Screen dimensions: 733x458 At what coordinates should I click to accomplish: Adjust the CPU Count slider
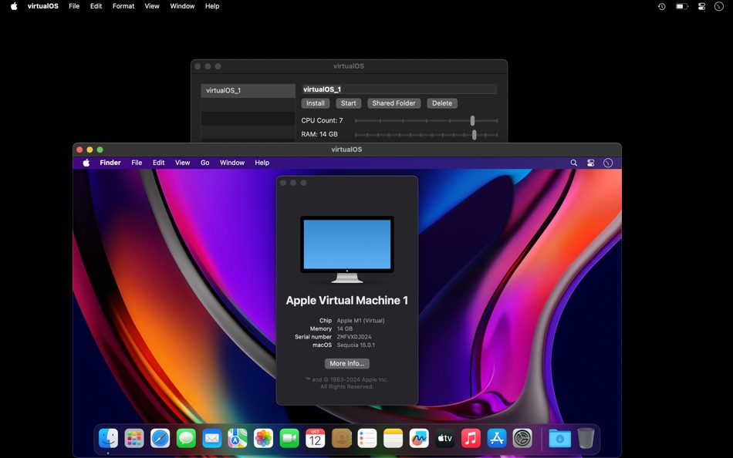pyautogui.click(x=473, y=120)
